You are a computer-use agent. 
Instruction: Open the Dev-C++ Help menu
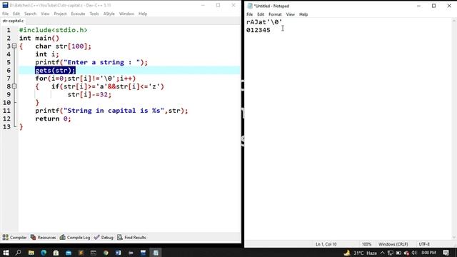[x=143, y=14]
